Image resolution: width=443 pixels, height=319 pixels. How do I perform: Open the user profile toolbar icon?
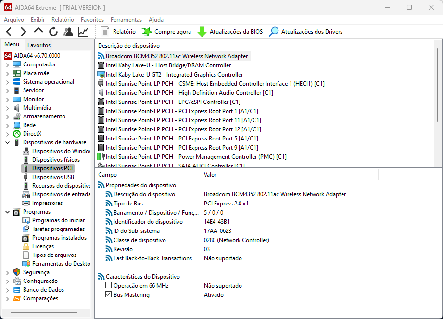(68, 32)
